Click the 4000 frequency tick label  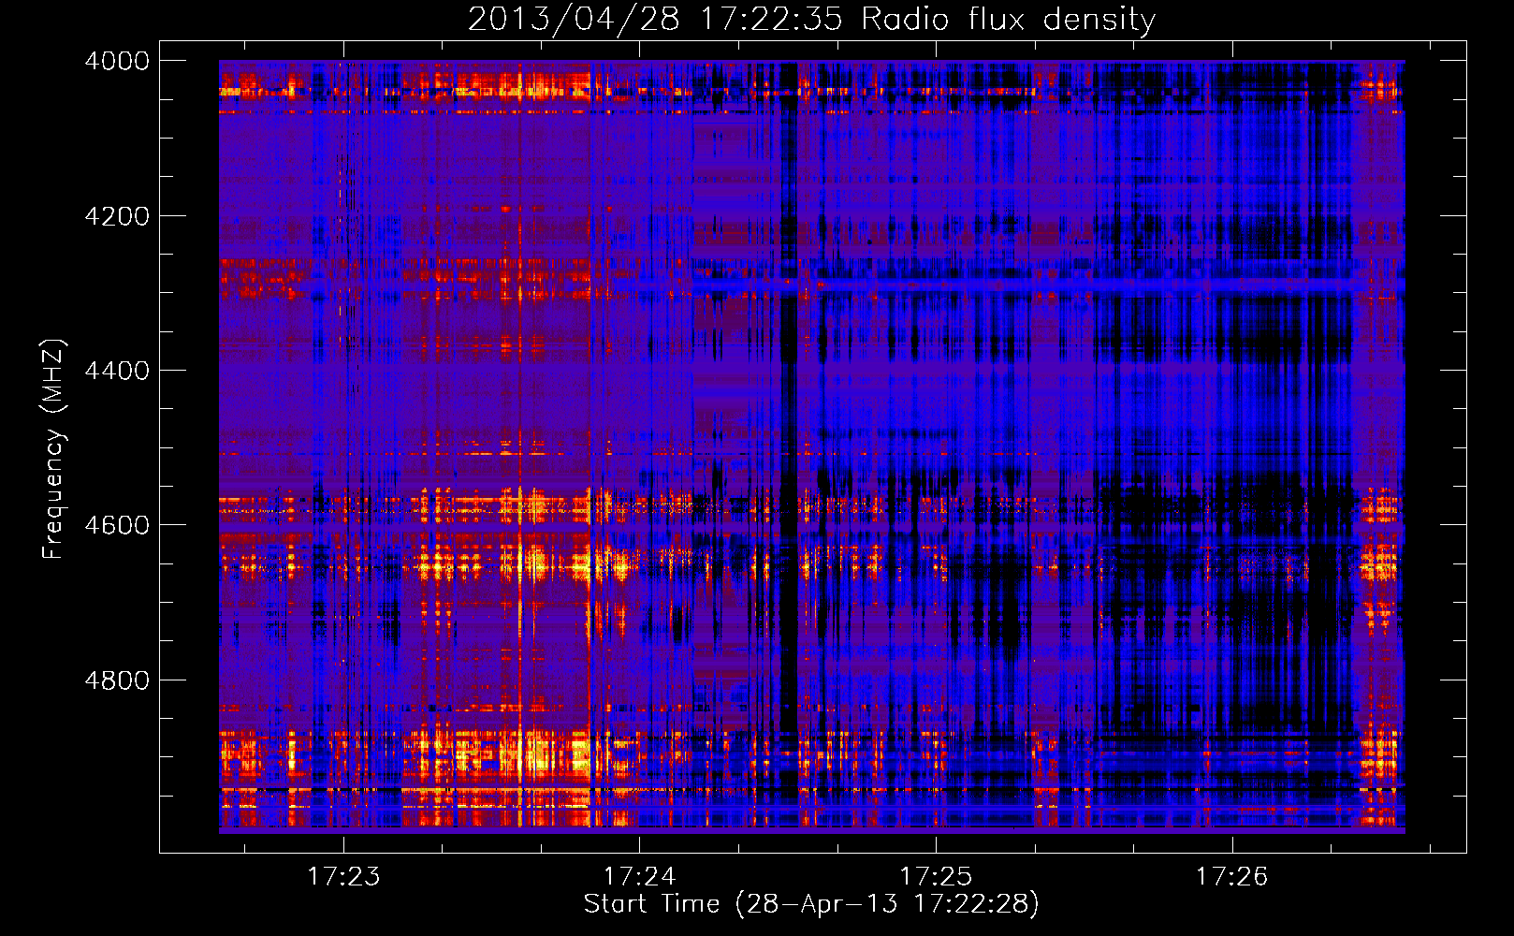pos(117,61)
